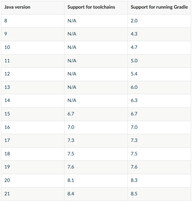Screen dimensions: 192x201
Task: Click N/A toolchains cell for Java 14
Action: 72,101
